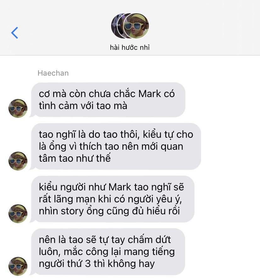Click the word 'story' in third message
This screenshot has width=260, height=278.
click(x=72, y=211)
